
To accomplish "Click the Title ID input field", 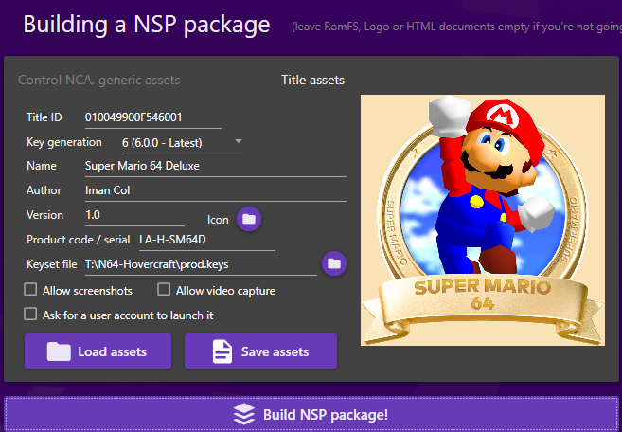I will [x=153, y=117].
